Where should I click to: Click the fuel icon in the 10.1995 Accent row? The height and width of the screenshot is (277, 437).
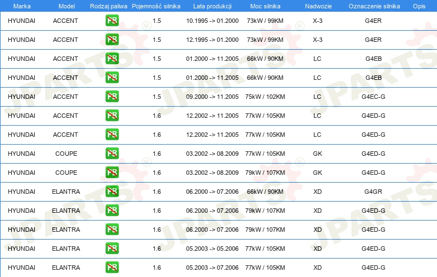coord(112,21)
